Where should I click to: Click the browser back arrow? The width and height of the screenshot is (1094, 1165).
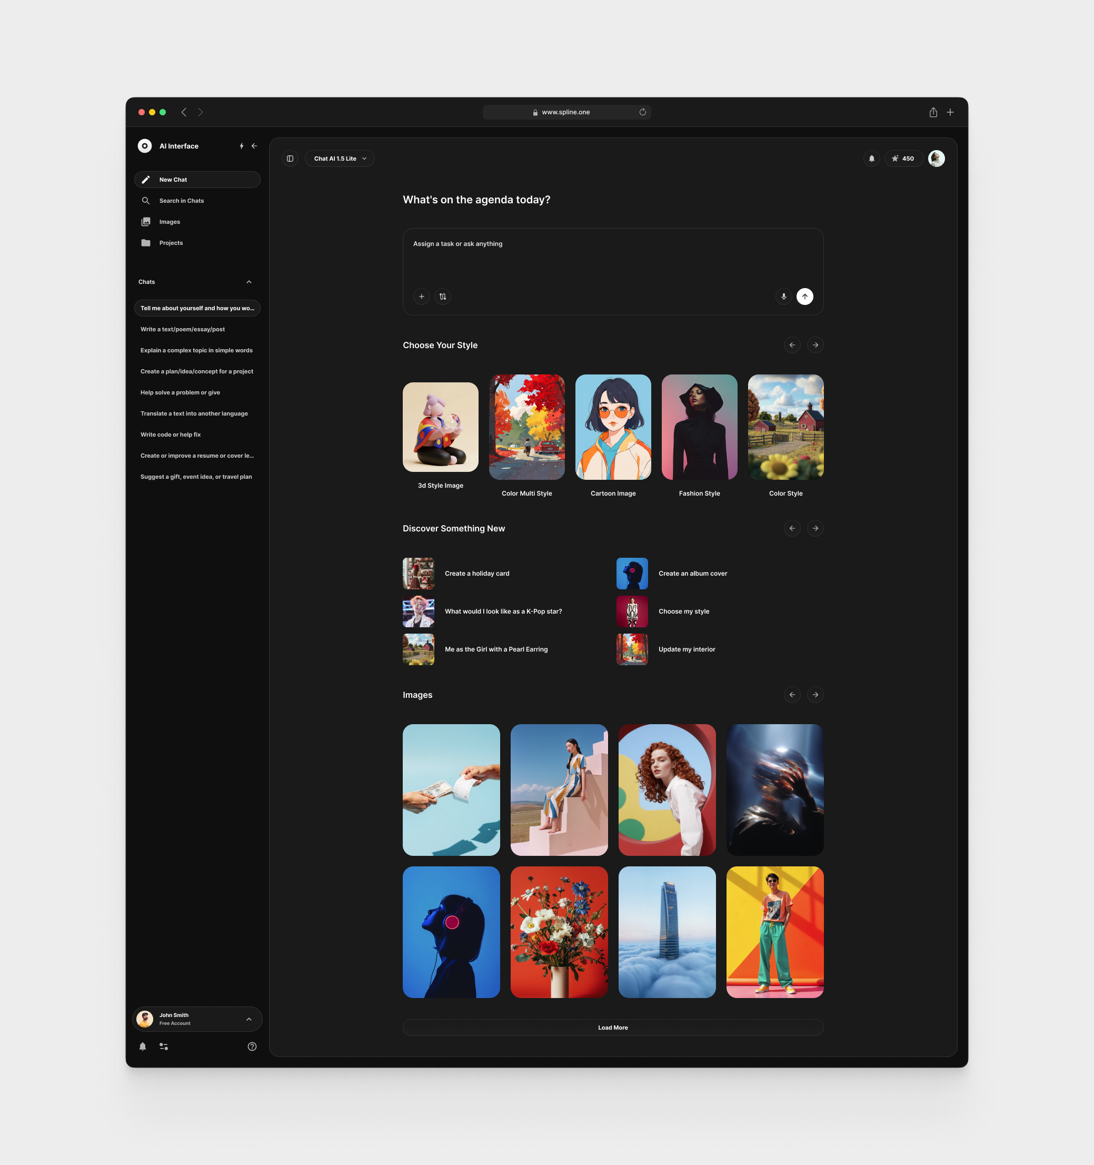(x=184, y=112)
